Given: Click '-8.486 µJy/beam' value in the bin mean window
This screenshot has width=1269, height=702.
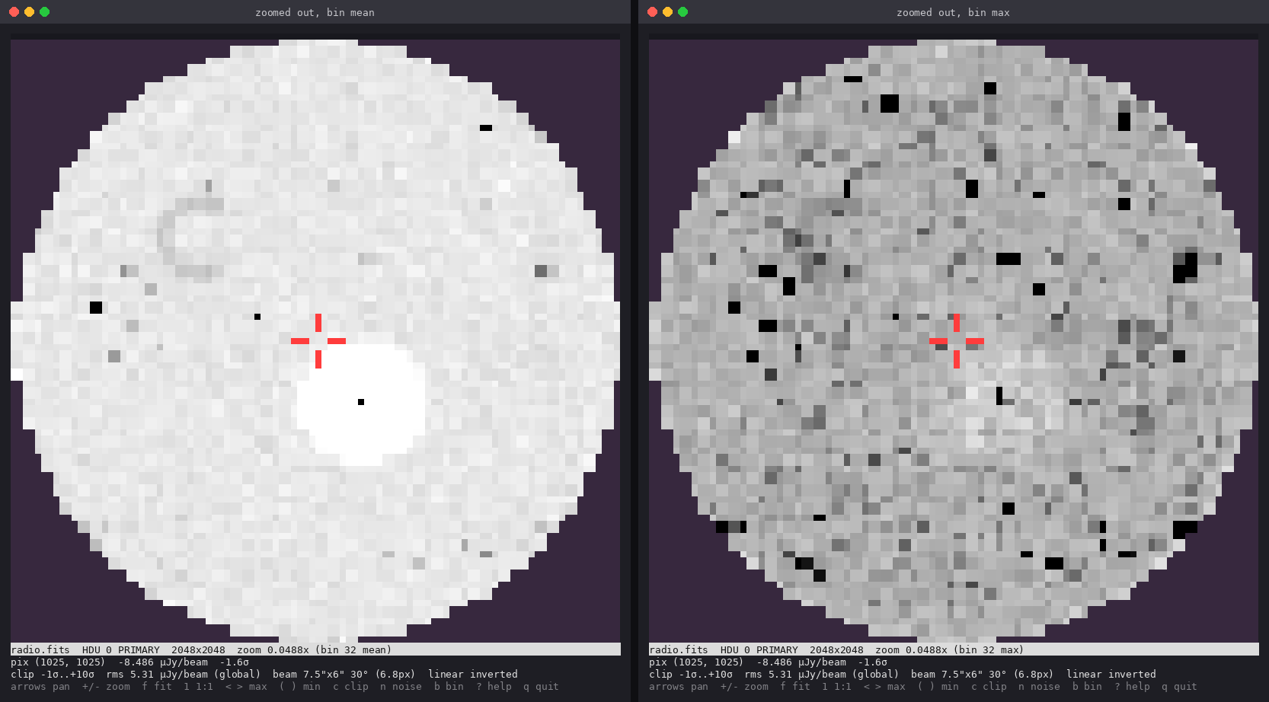Looking at the screenshot, I should pos(163,662).
